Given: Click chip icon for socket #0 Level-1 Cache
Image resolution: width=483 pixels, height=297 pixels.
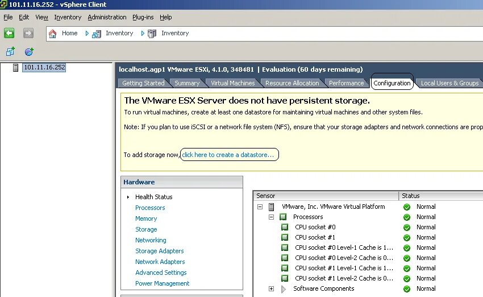Looking at the screenshot, I should pyautogui.click(x=285, y=247).
